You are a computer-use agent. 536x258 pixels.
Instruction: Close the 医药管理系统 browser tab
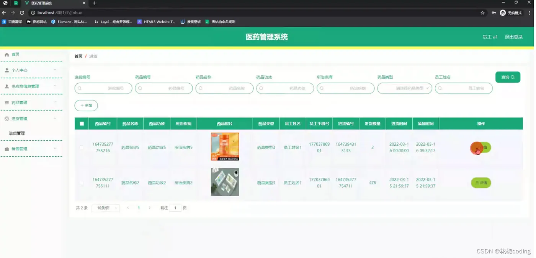tap(84, 3)
